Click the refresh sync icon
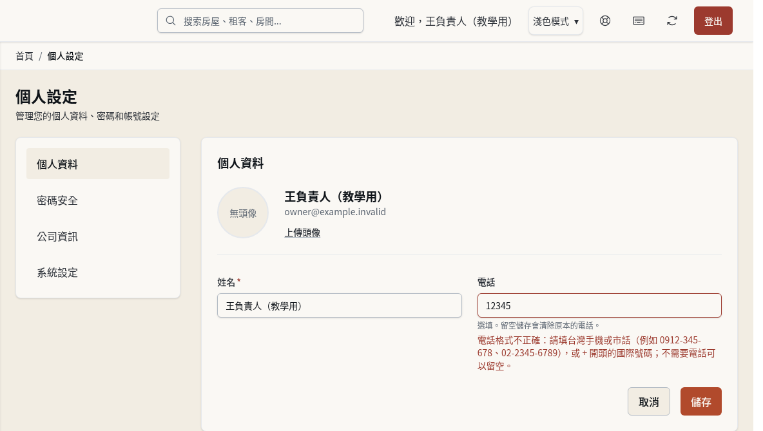The width and height of the screenshot is (763, 431). pos(672,21)
